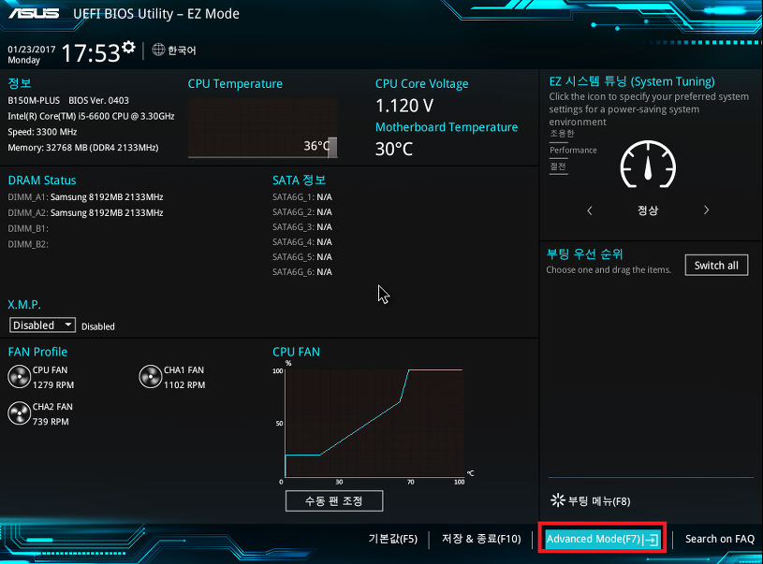Click SATA6G_1 N/A entry
The width and height of the screenshot is (763, 564).
[x=302, y=197]
